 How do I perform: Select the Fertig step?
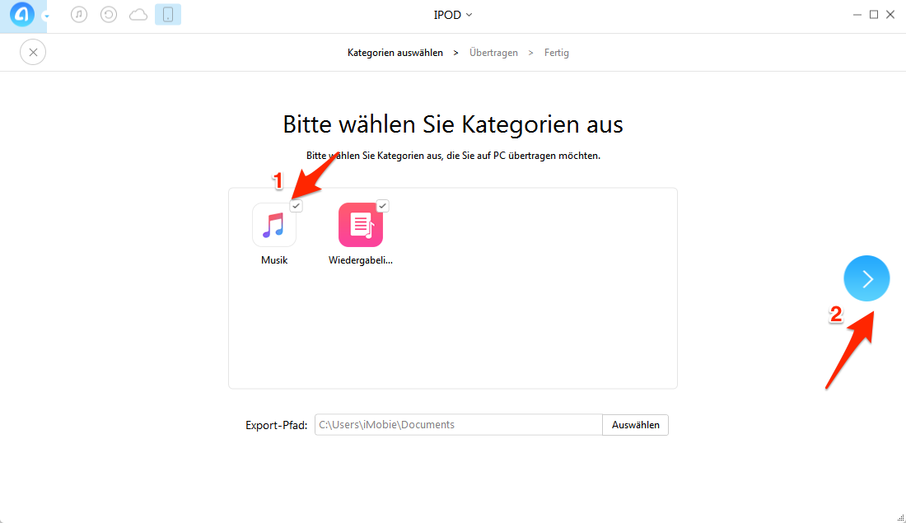click(557, 53)
